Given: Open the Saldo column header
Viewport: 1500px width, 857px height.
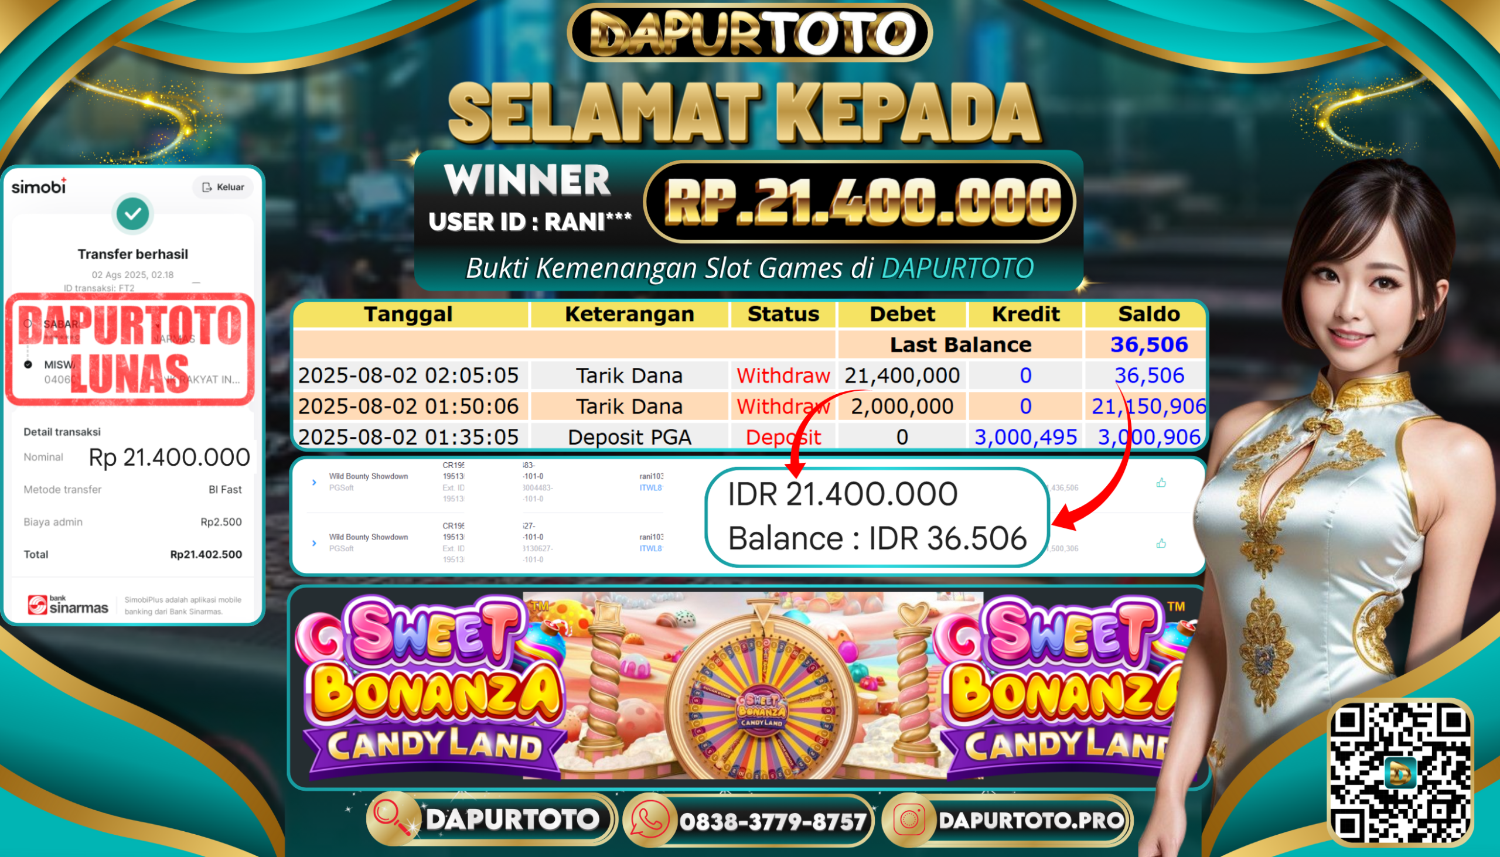Looking at the screenshot, I should point(1148,315).
